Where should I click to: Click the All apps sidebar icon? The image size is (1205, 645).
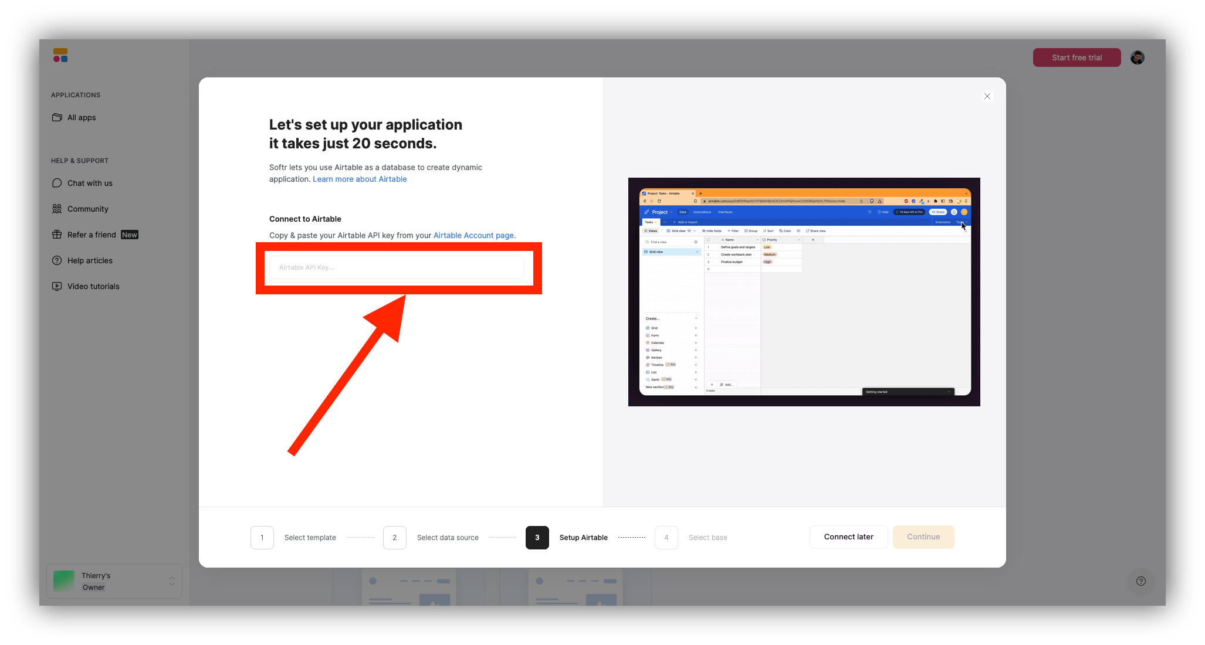[56, 117]
